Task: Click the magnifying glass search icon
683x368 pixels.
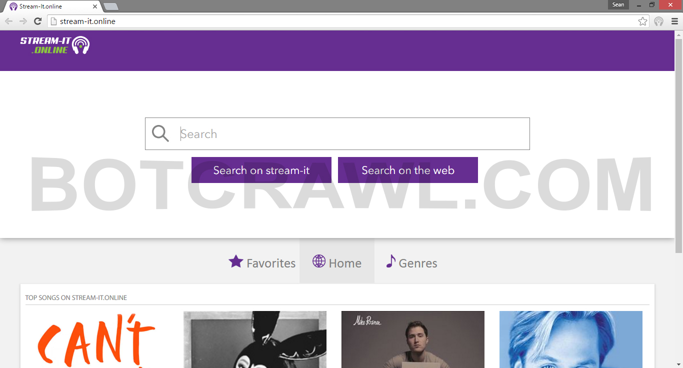Action: tap(160, 133)
